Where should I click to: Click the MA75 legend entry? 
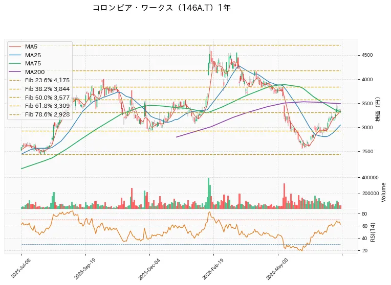coord(25,63)
